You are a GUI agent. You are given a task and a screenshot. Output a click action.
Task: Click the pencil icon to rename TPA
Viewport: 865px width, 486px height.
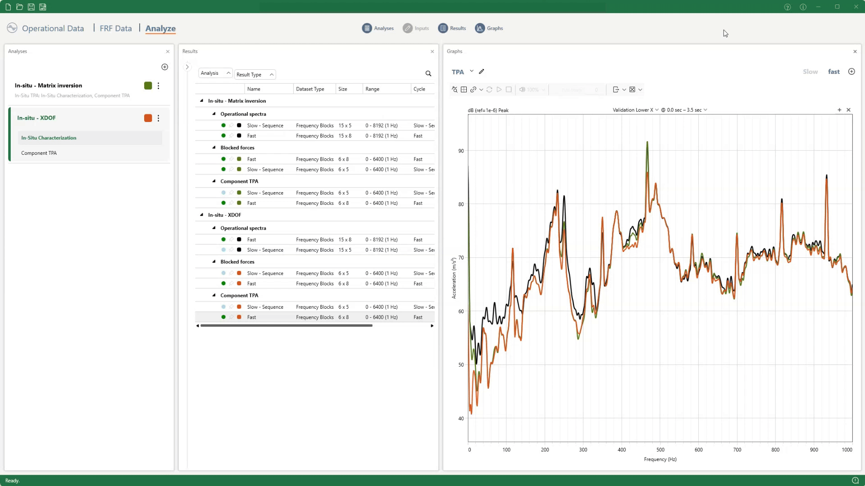tap(482, 72)
